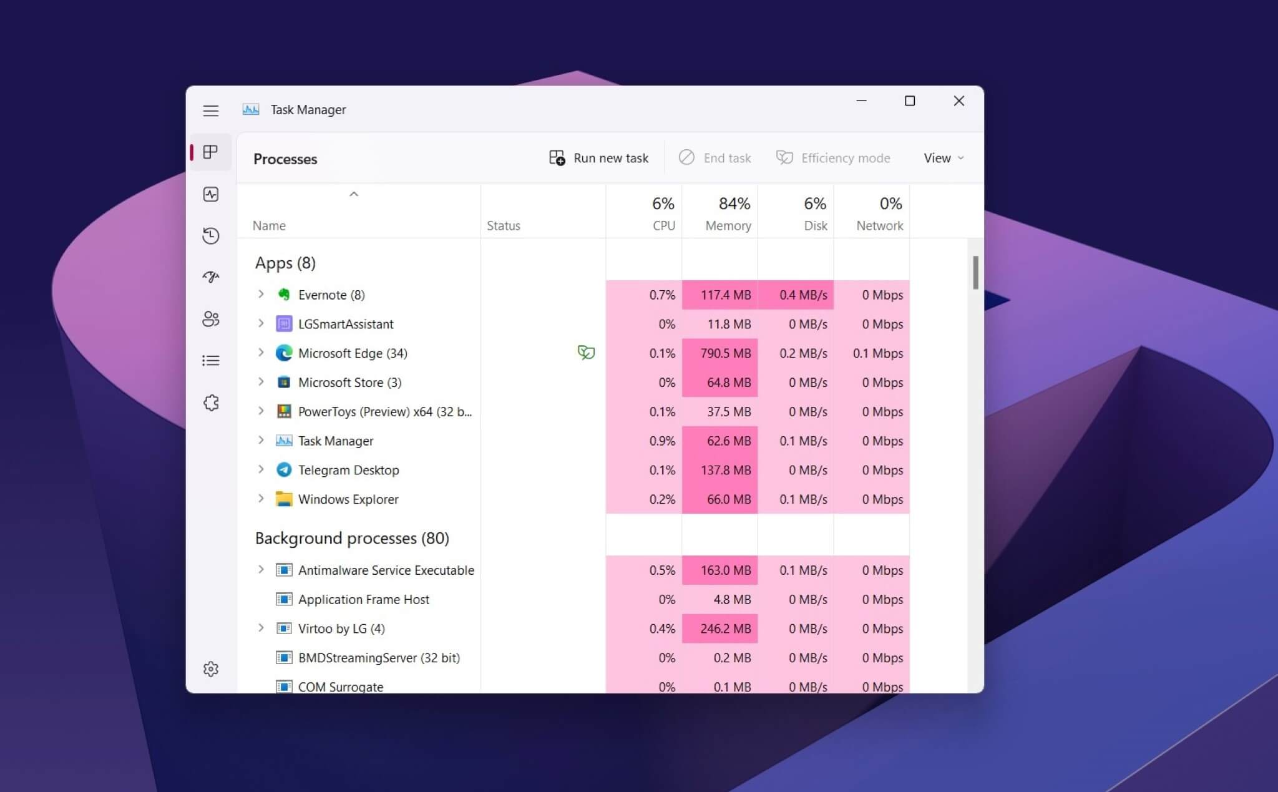1278x792 pixels.
Task: Click Telegram's 137.8 MB memory cell
Action: (x=720, y=470)
